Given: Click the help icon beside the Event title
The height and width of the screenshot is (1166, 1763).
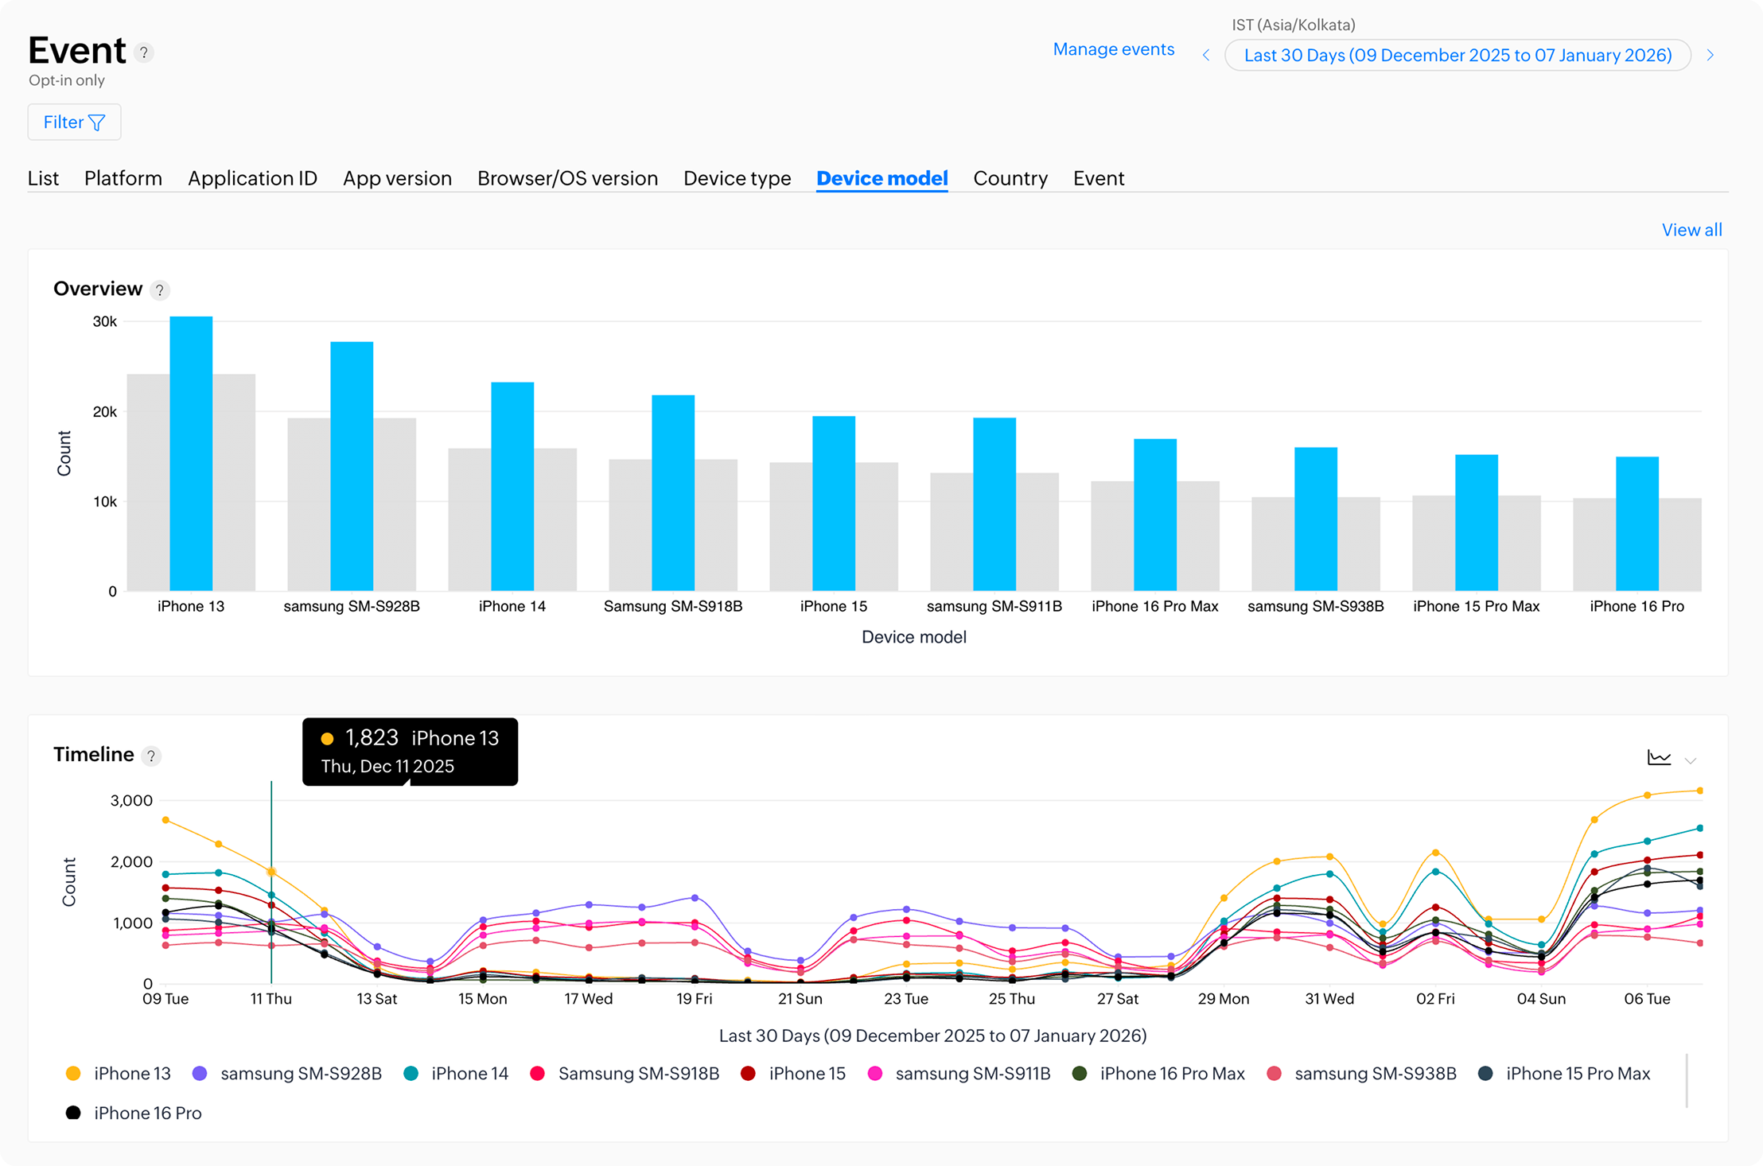Looking at the screenshot, I should (143, 52).
